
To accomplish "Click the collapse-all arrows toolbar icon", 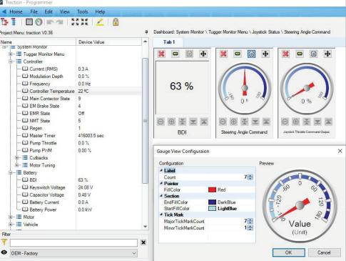I will 84,22.
